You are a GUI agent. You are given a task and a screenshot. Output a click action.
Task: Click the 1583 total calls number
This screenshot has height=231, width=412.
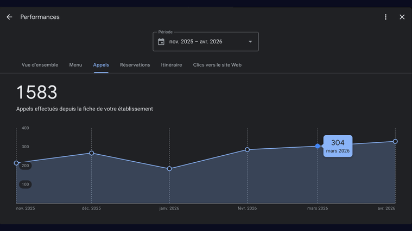(x=37, y=93)
